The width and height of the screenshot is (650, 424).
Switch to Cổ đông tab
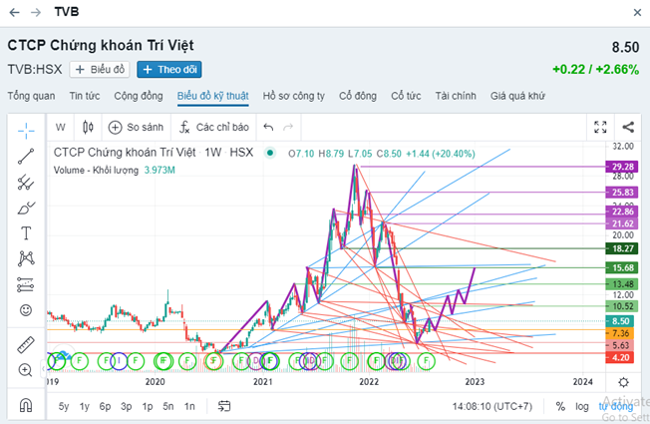point(358,96)
